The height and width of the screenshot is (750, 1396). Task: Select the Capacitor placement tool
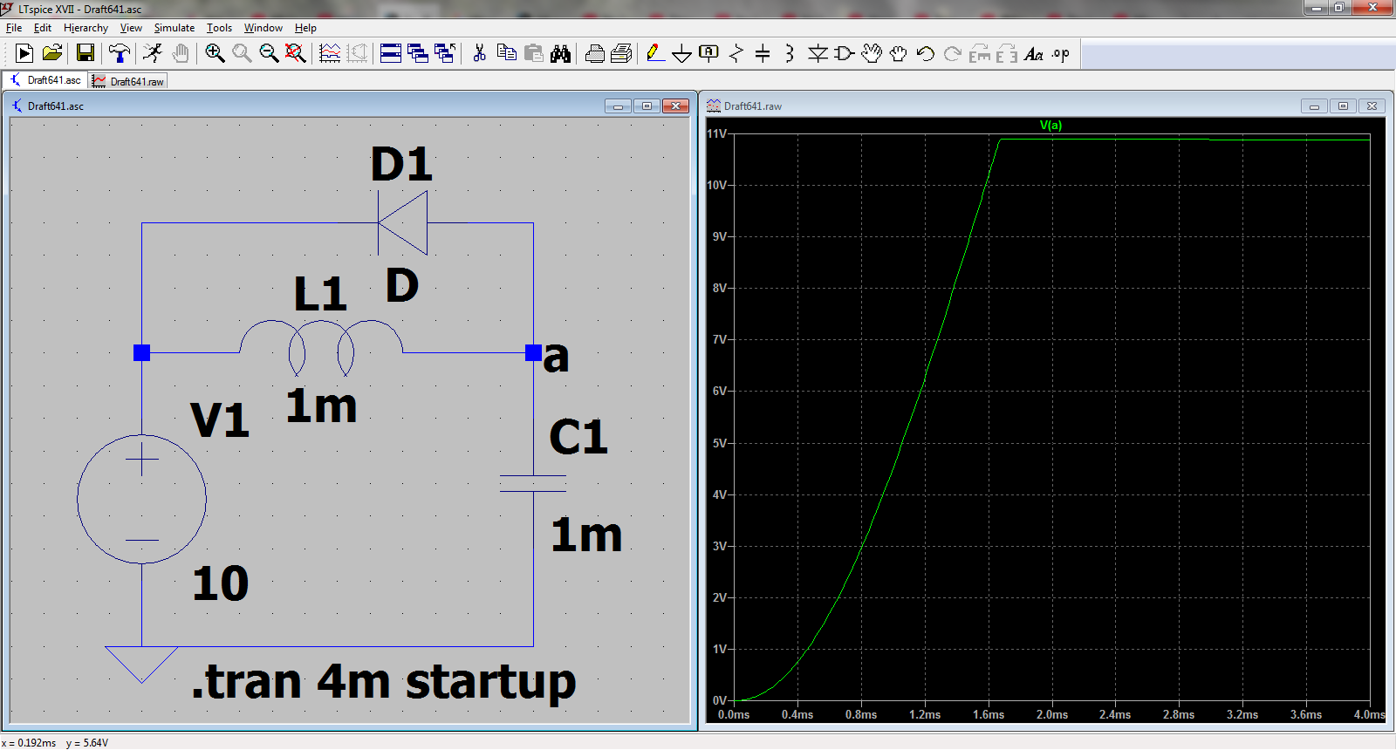click(x=763, y=53)
